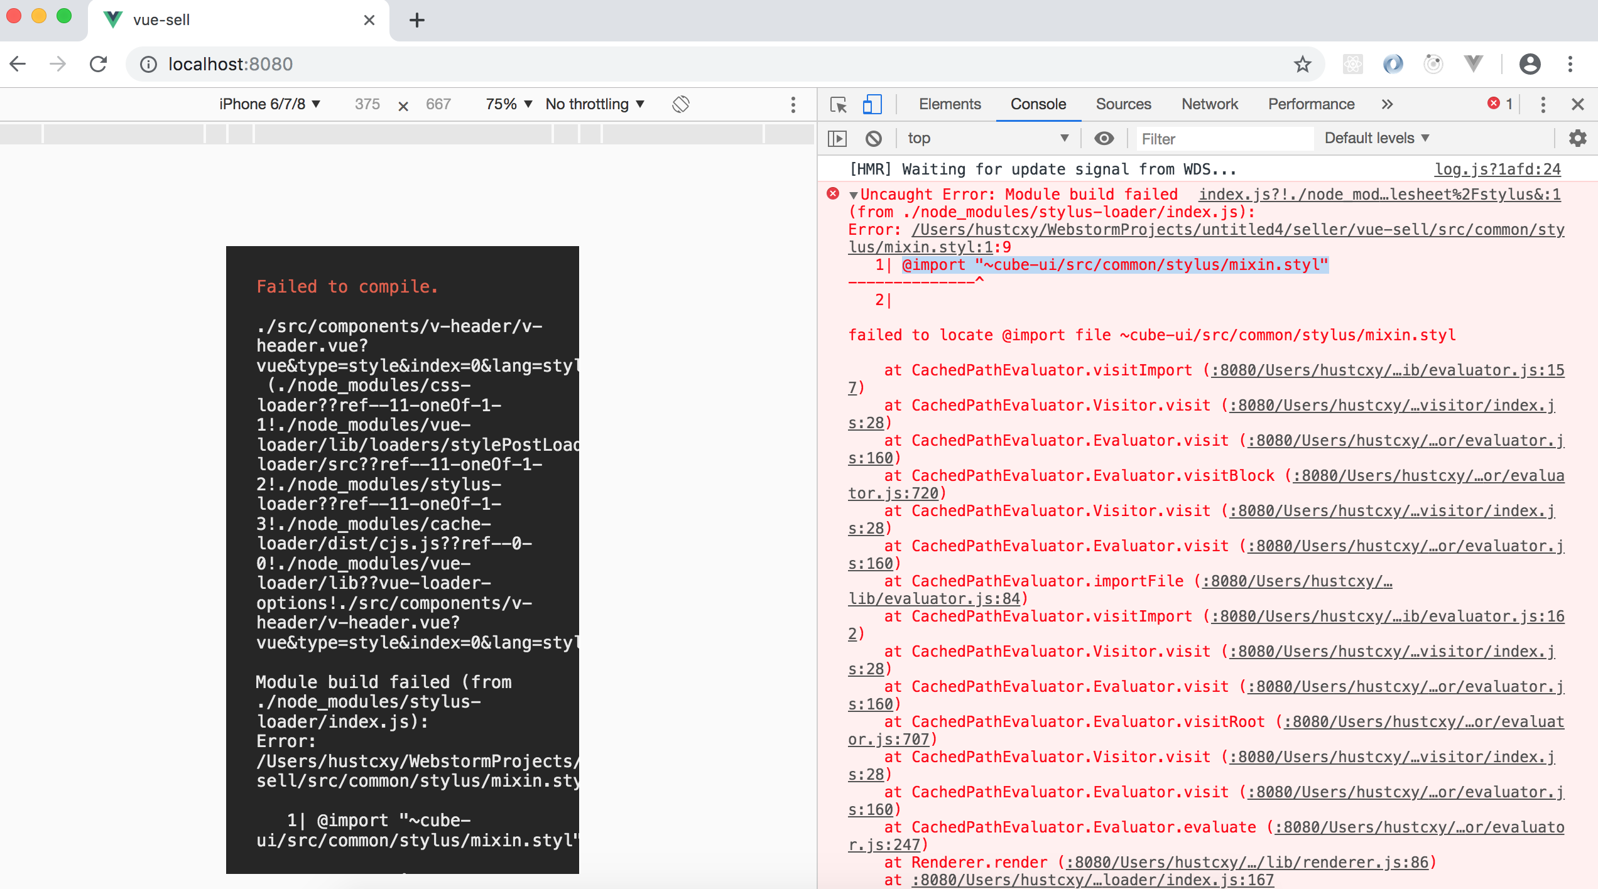Image resolution: width=1598 pixels, height=889 pixels.
Task: Bookmark this page with the star icon
Action: (x=1302, y=64)
